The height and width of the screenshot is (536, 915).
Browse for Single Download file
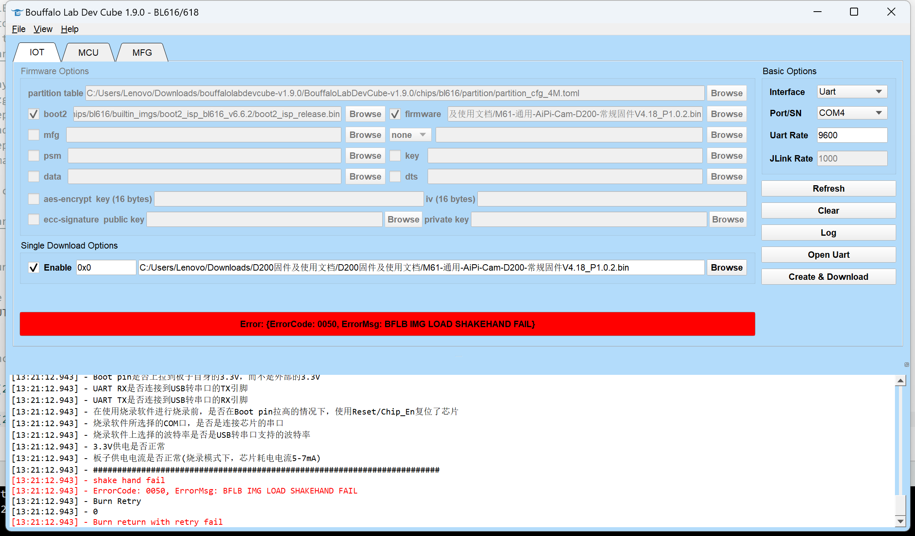pos(726,268)
